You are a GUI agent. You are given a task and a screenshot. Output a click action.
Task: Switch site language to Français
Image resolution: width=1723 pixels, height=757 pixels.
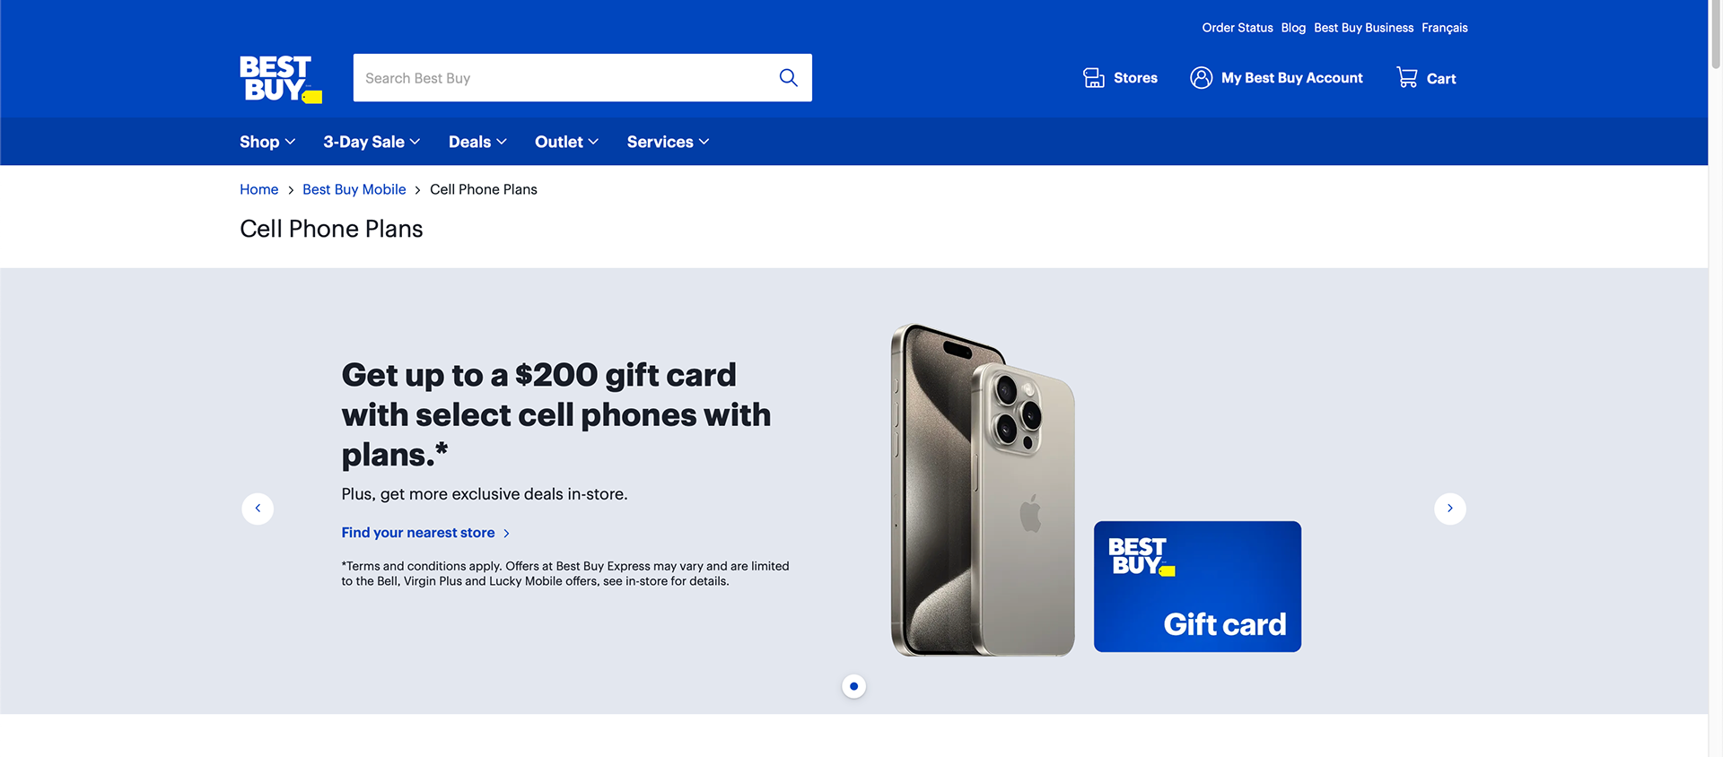(1444, 28)
